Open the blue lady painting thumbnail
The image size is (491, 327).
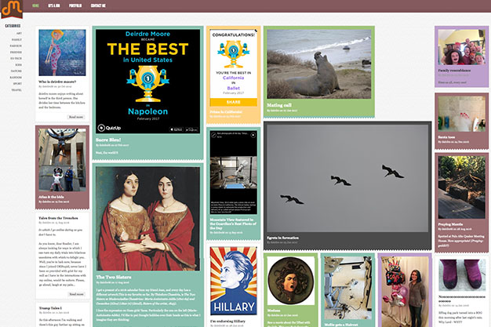click(x=62, y=53)
